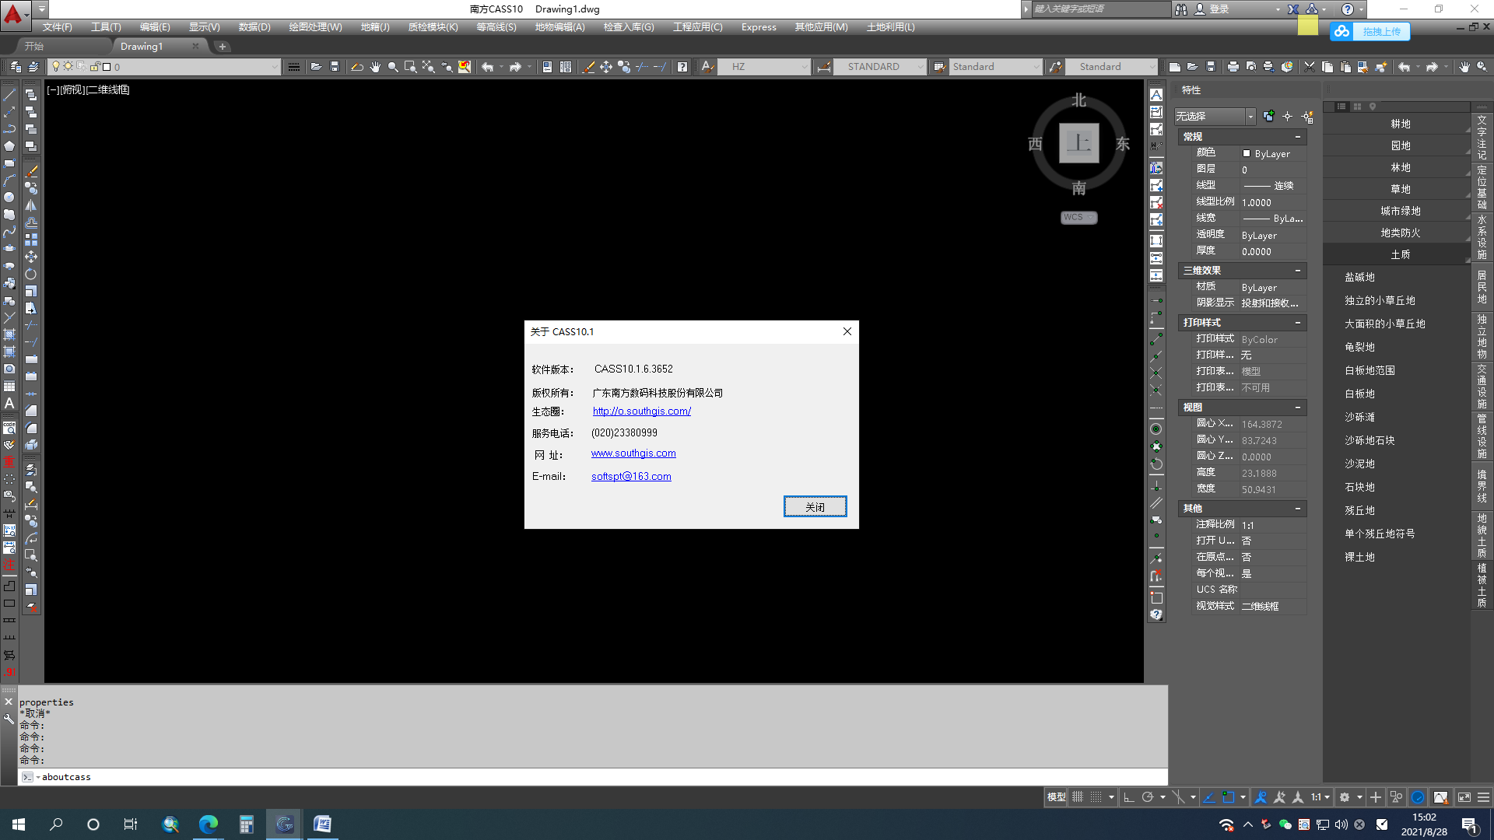Viewport: 1494px width, 840px height.
Task: Click the Zoom Window tool
Action: 410,67
